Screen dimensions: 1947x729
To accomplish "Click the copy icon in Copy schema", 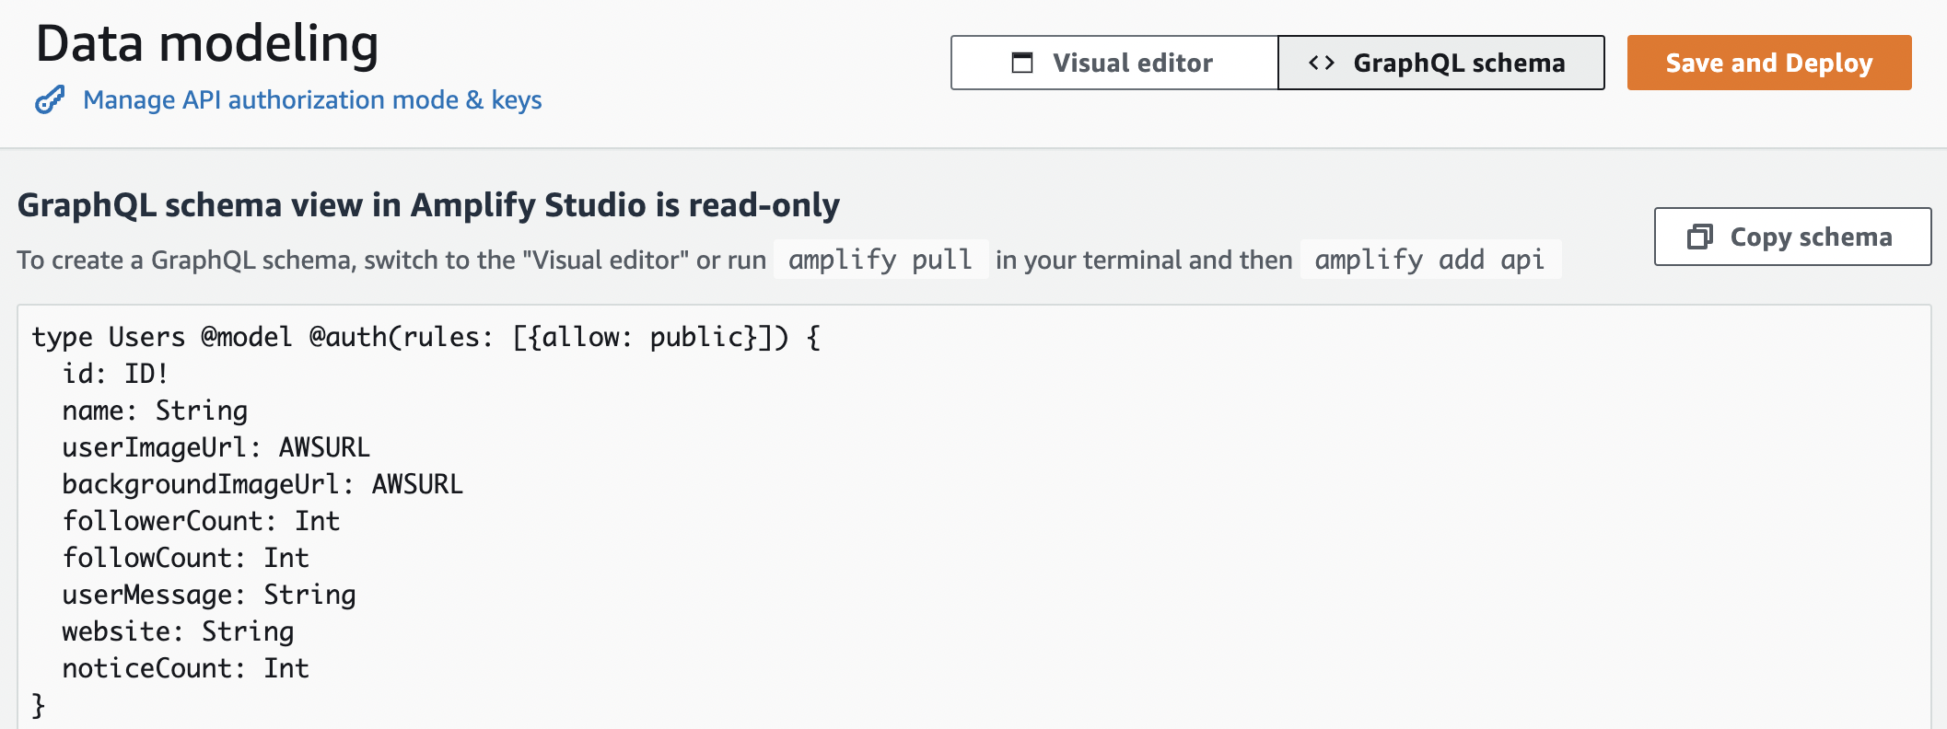I will [x=1700, y=237].
